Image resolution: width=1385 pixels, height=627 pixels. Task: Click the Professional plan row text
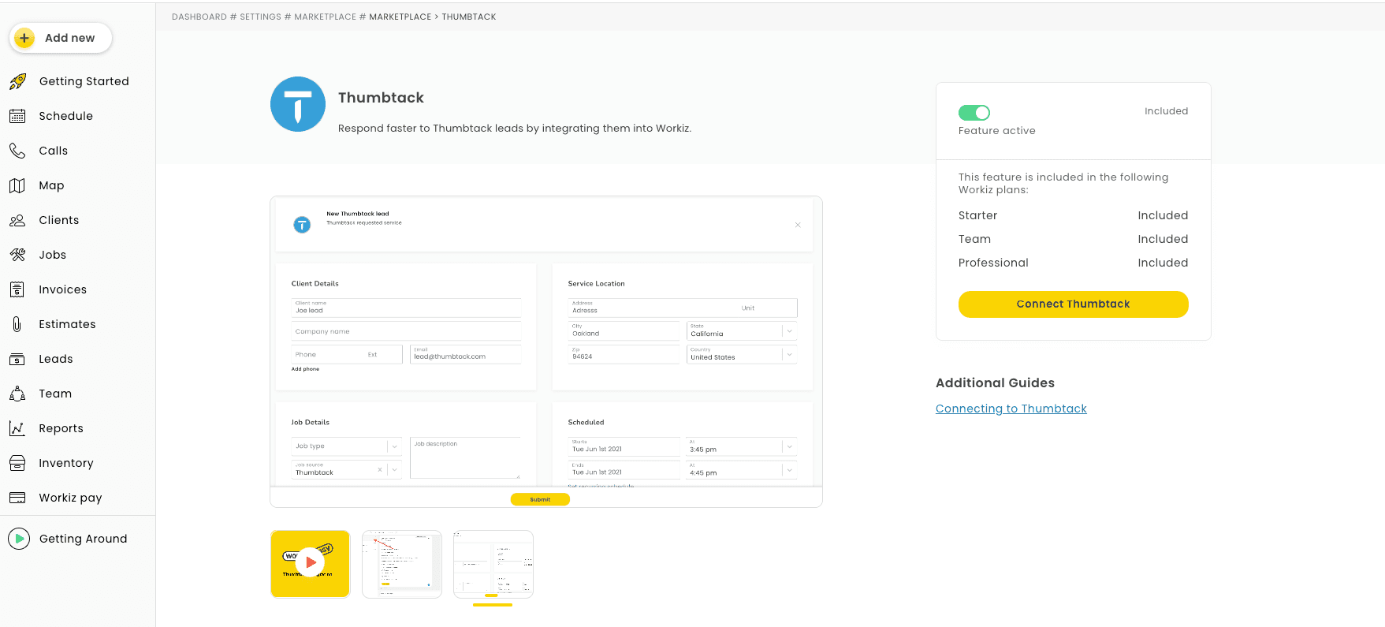(x=993, y=263)
